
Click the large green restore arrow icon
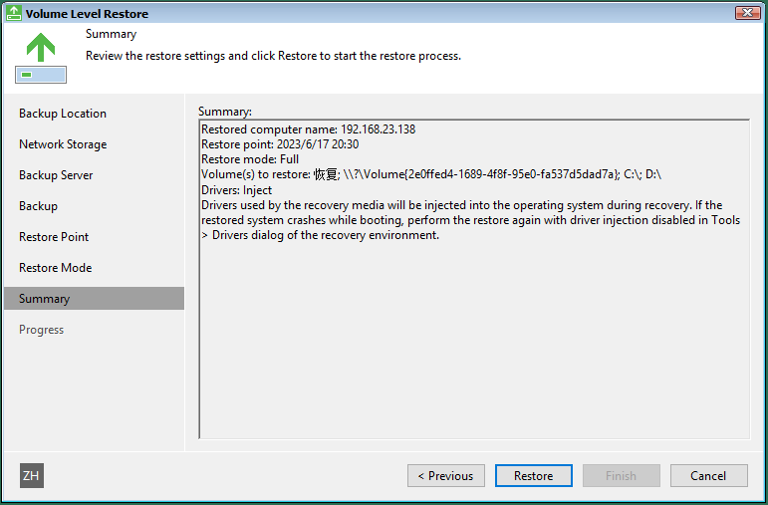click(41, 58)
